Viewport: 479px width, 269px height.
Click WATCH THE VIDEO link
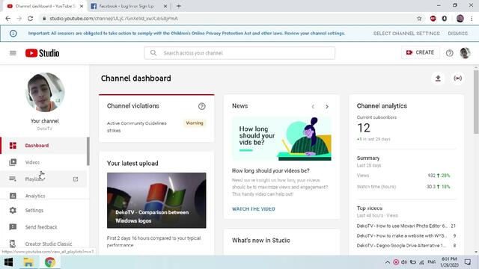point(253,209)
